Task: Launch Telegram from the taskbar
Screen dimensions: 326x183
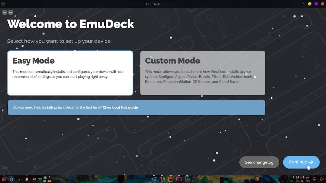Action: 154,179
